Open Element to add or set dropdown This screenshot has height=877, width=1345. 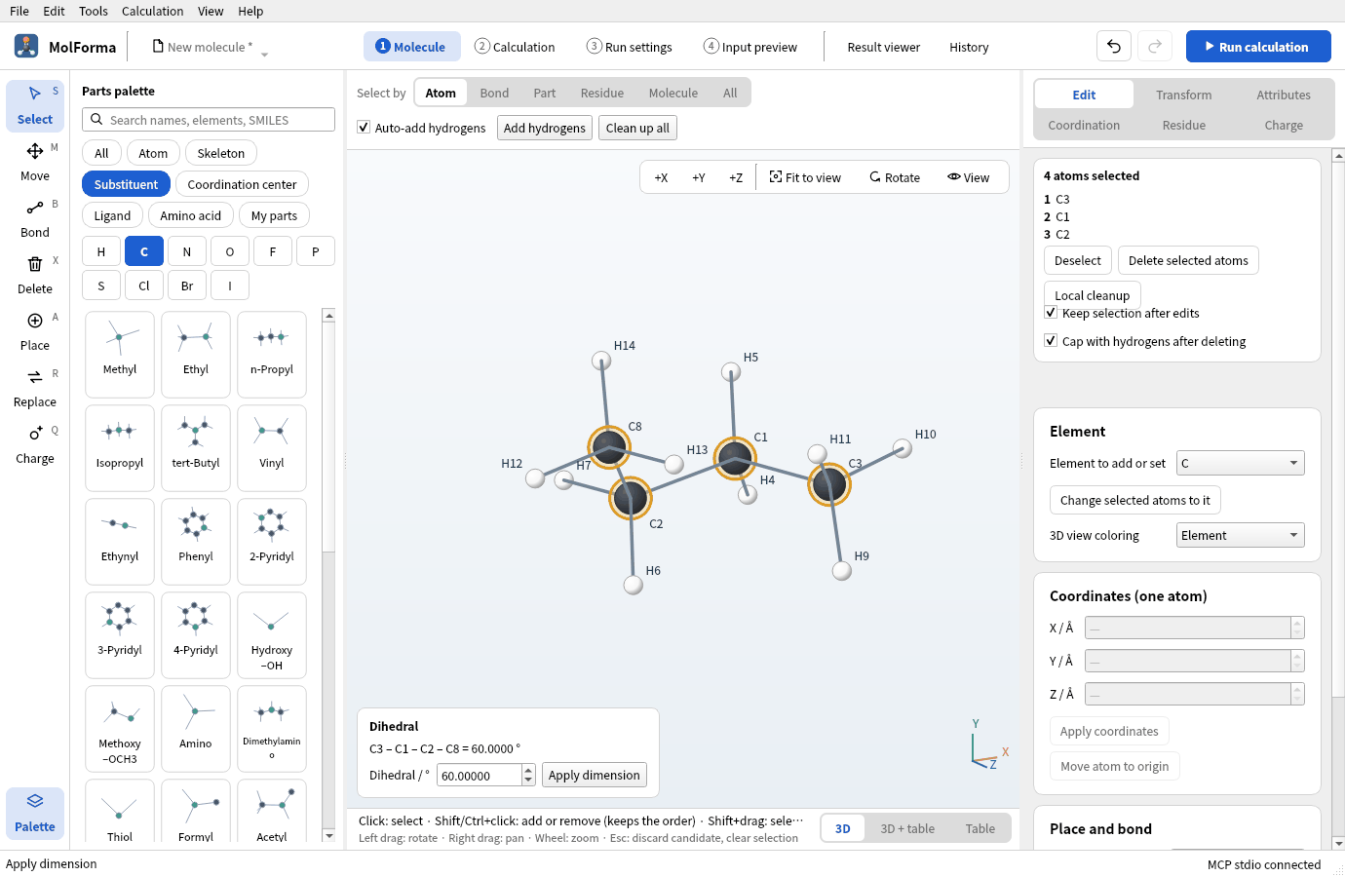(x=1240, y=463)
